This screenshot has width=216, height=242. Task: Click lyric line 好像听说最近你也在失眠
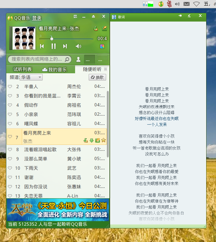coord(157,119)
